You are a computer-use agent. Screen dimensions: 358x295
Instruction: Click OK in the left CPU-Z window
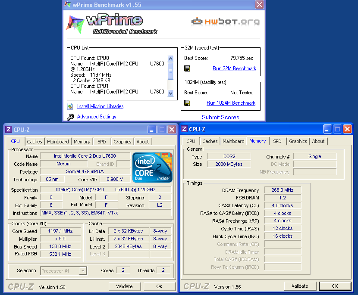click(159, 286)
